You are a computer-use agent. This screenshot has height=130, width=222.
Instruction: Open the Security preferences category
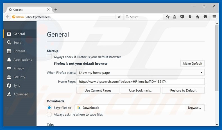pyautogui.click(x=20, y=77)
